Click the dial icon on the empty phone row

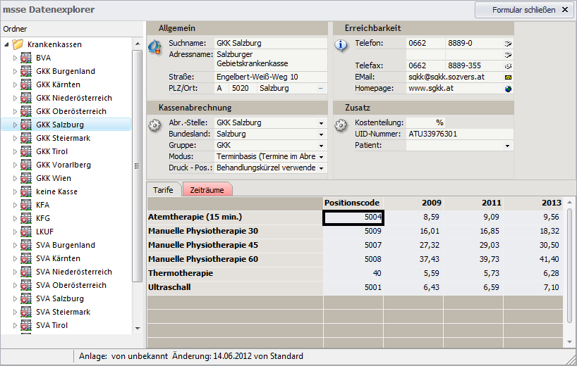[x=508, y=55]
